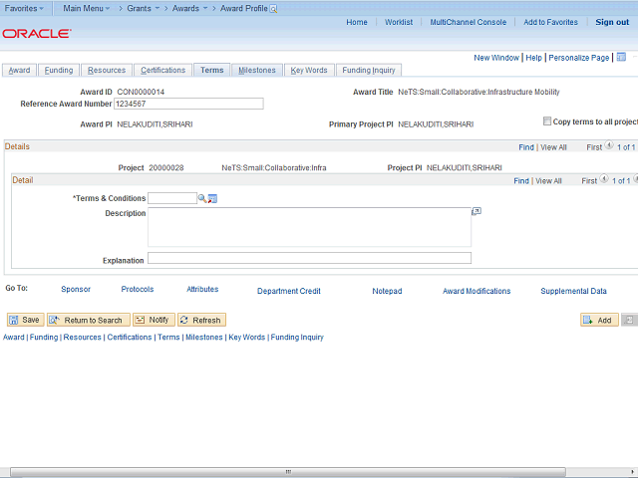Screen dimensions: 638x478
Task: Go to Protocols link
Action: pos(138,289)
